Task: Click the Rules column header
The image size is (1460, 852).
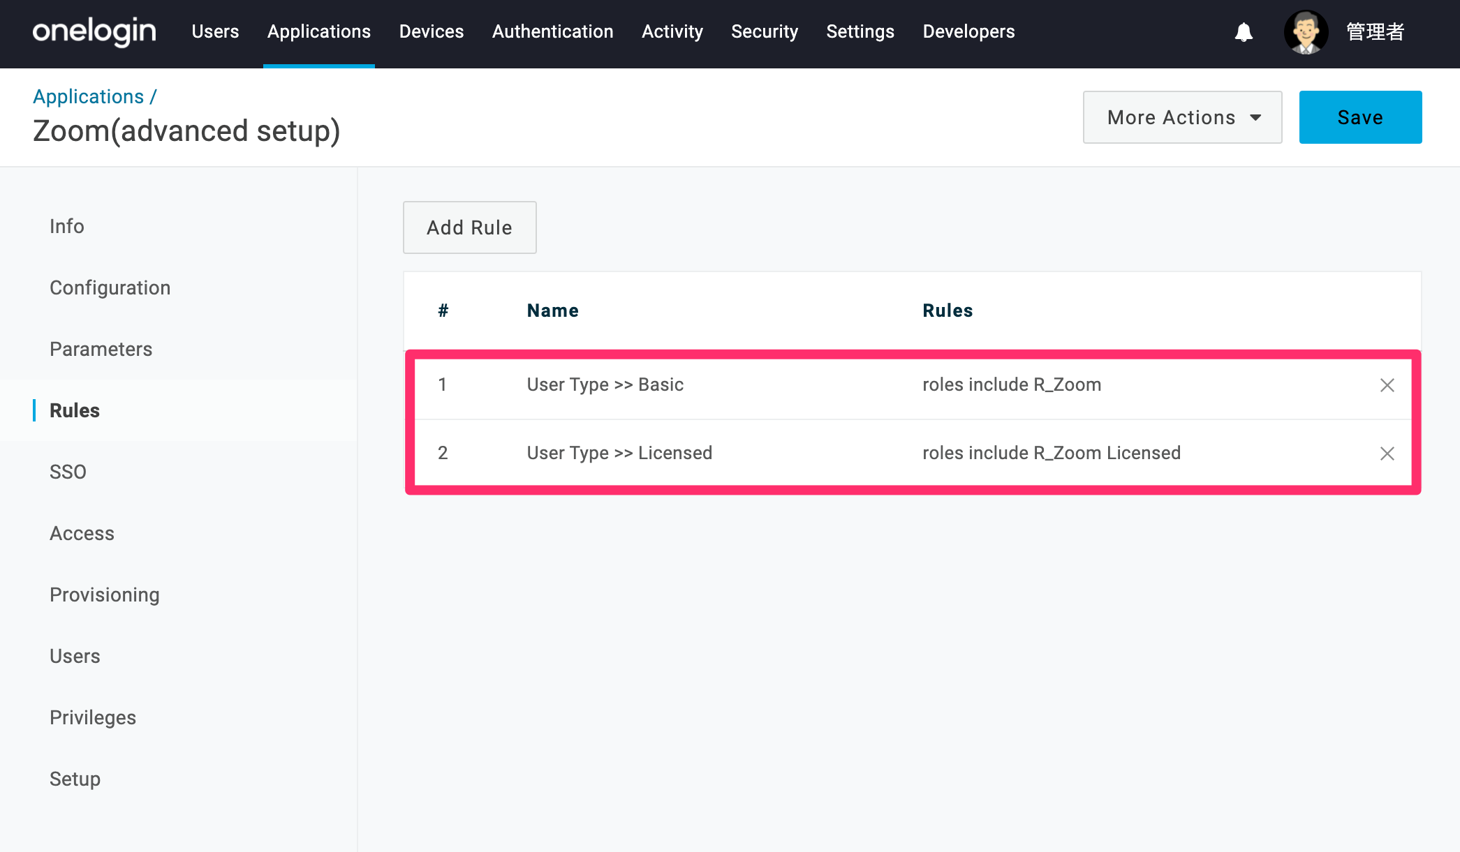Action: point(947,311)
